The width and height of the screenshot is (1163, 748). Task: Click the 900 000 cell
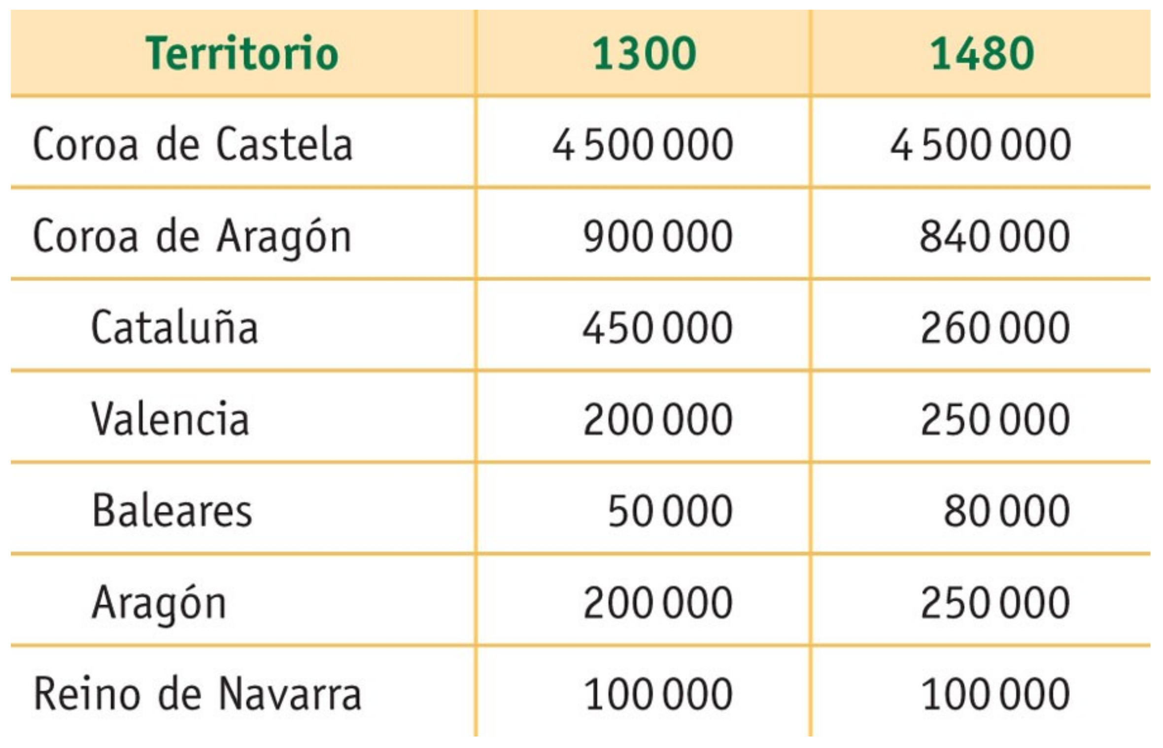point(658,237)
